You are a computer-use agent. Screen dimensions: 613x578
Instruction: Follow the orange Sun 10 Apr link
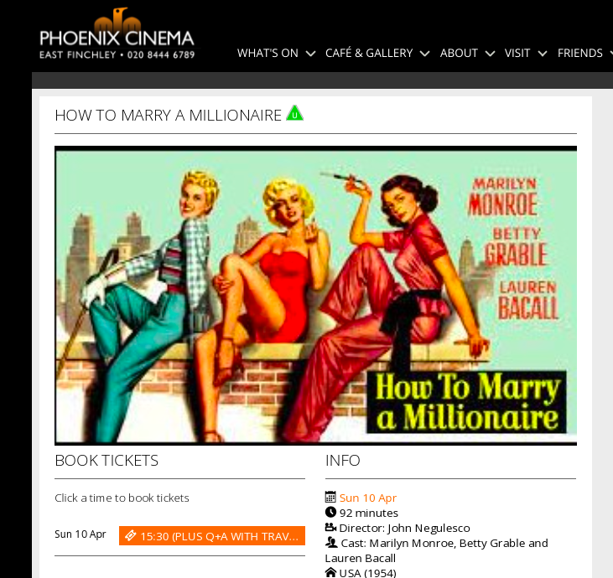(368, 498)
